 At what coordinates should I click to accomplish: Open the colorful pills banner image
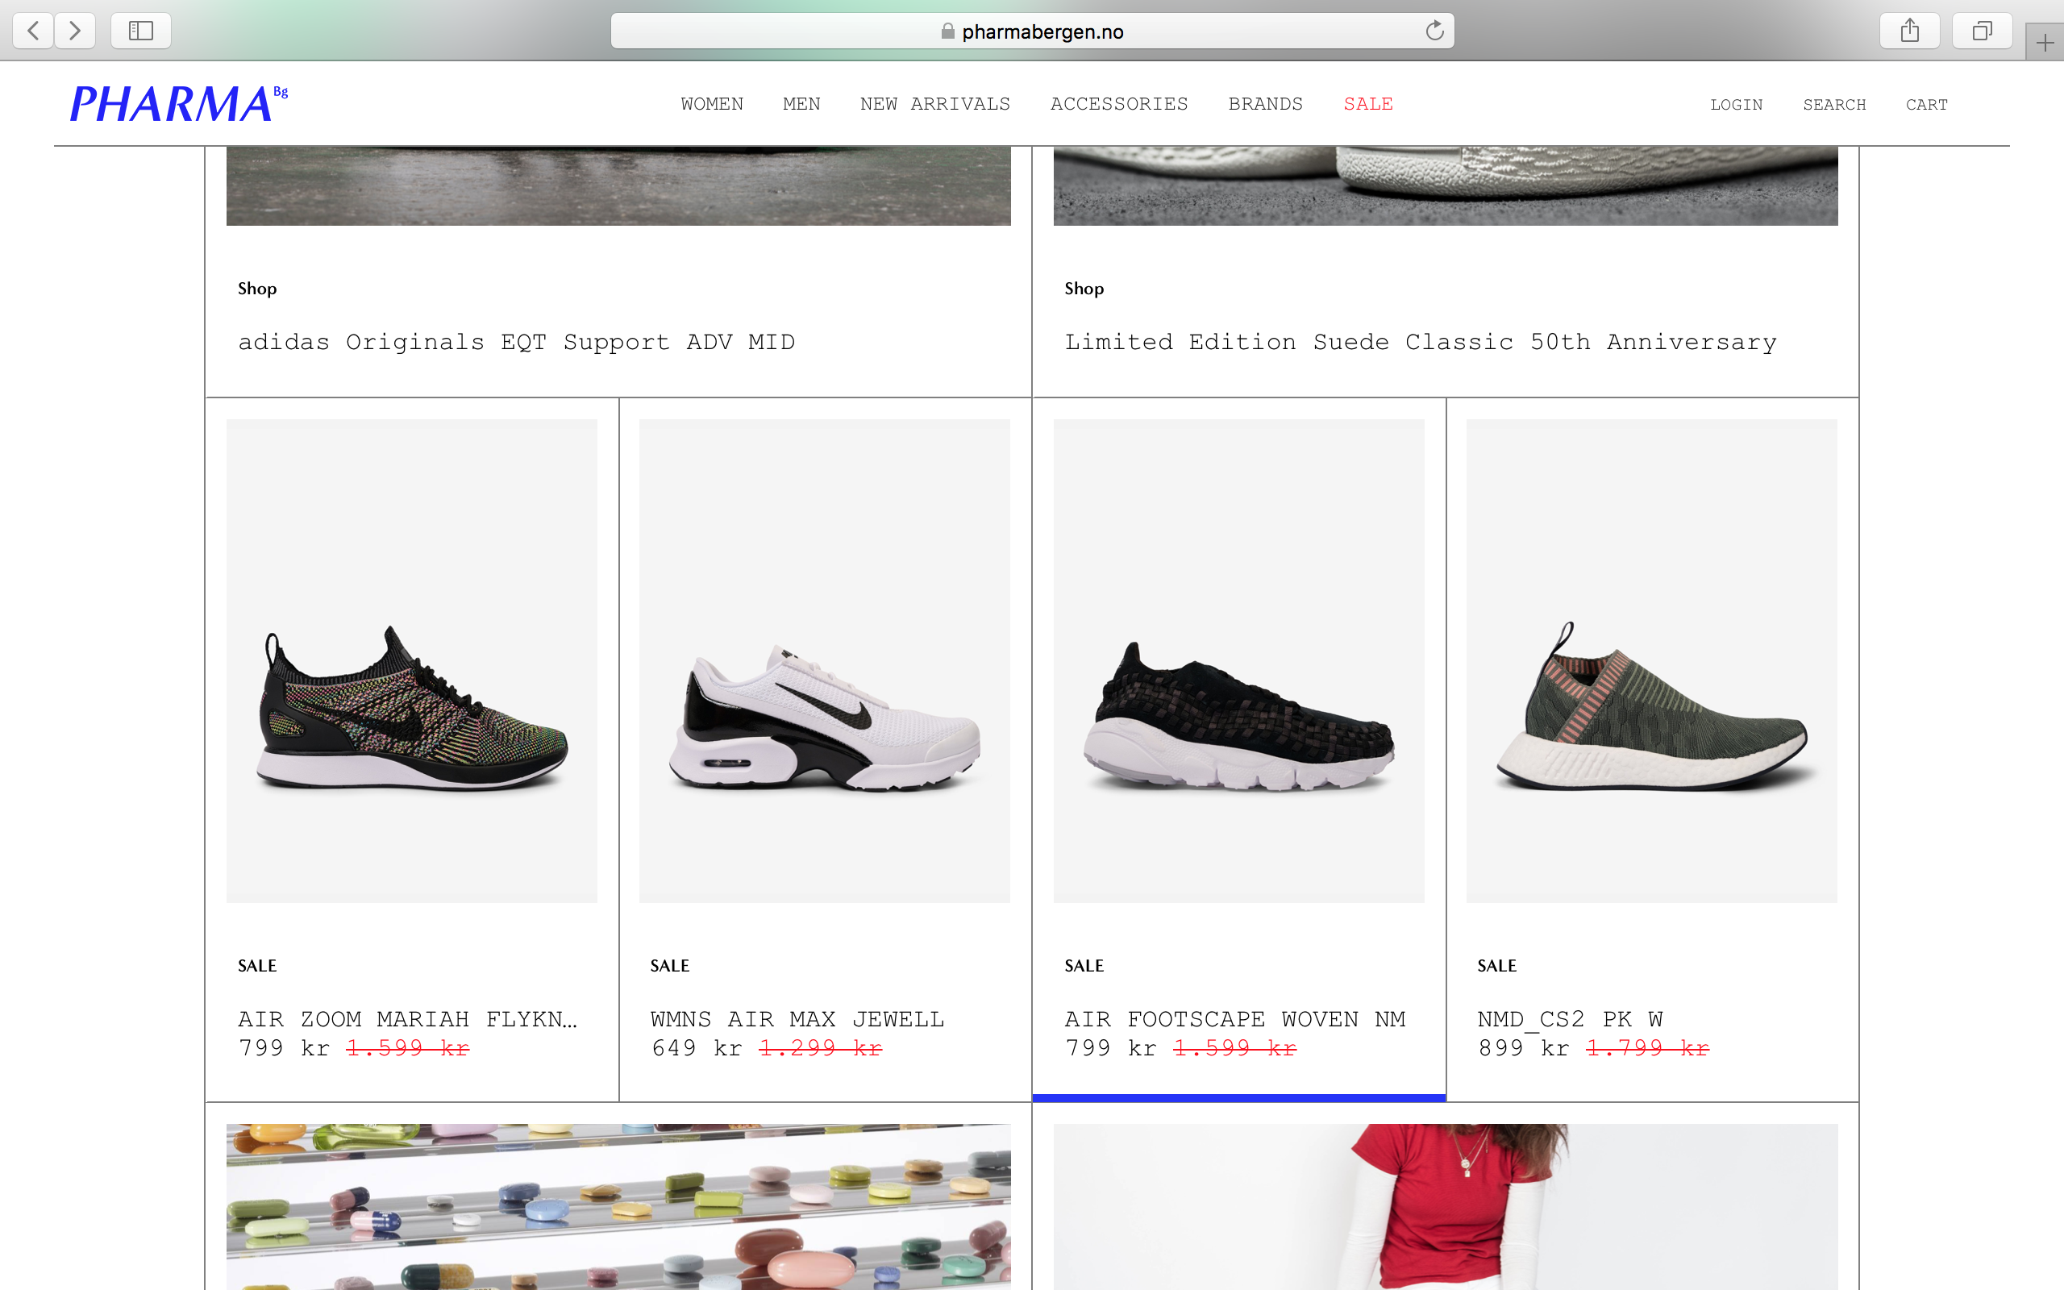[618, 1206]
